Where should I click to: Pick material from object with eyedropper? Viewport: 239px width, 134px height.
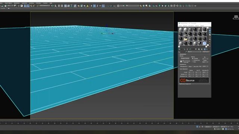[x=186, y=52]
